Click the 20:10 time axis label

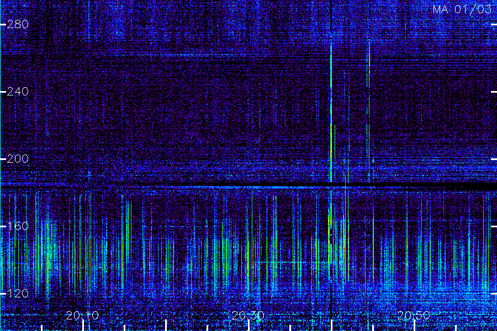[82, 316]
